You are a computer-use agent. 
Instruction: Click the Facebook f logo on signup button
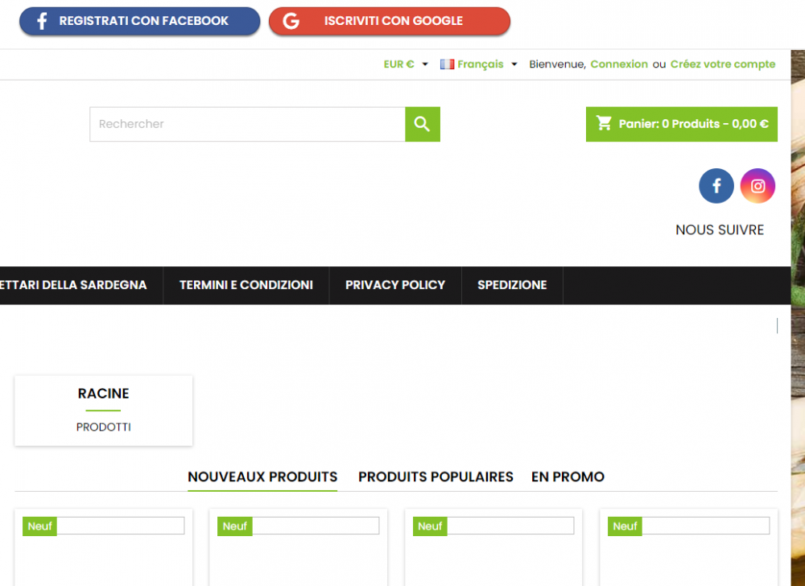[41, 20]
